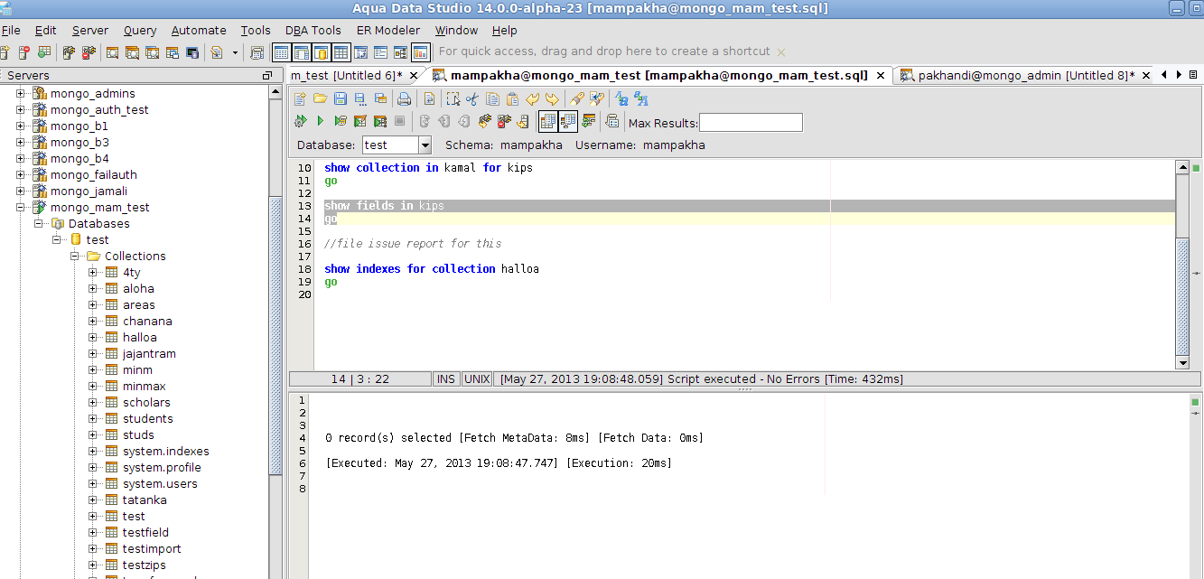Image resolution: width=1204 pixels, height=579 pixels.
Task: Click the execute script gear-arrow icon
Action: click(300, 121)
